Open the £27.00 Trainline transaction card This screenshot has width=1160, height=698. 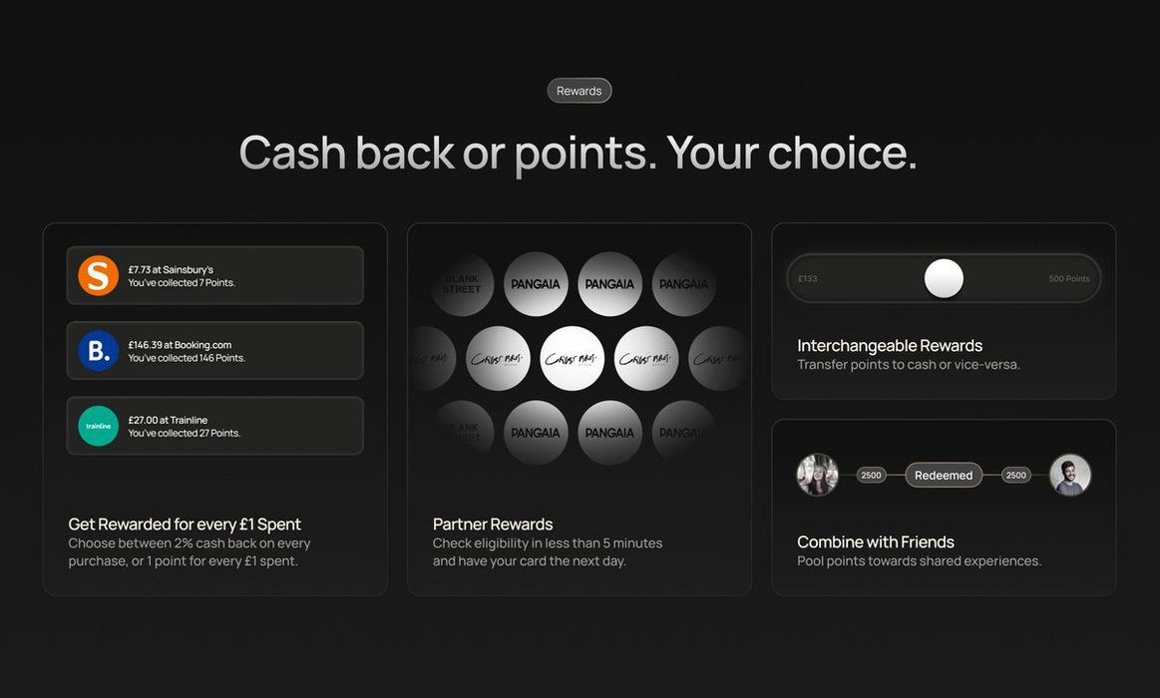(239, 426)
